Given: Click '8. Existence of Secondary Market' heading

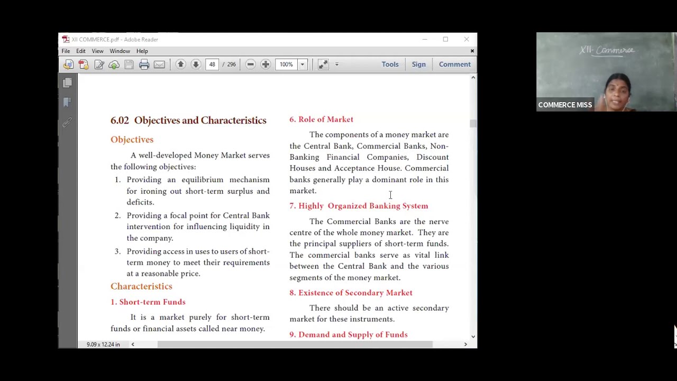Looking at the screenshot, I should [351, 293].
